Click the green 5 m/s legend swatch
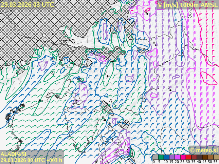Viewport: 219px width, 164px height. point(161,157)
